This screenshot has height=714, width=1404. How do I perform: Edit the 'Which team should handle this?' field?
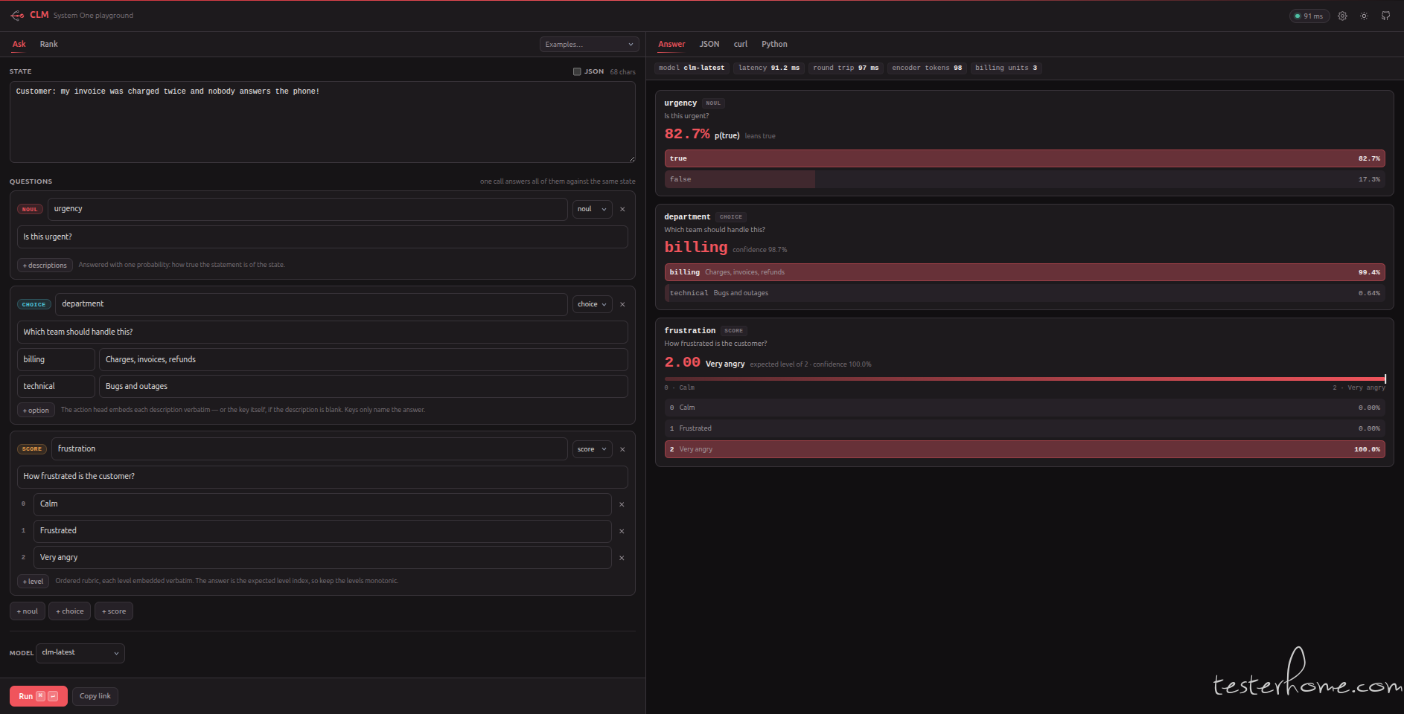point(322,332)
